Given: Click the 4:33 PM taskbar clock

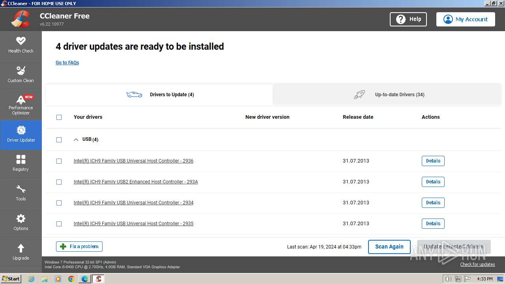Looking at the screenshot, I should [x=485, y=279].
